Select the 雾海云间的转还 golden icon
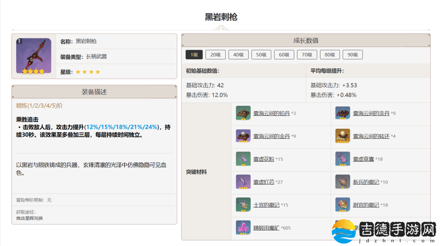The width and height of the screenshot is (441, 246). [343, 136]
